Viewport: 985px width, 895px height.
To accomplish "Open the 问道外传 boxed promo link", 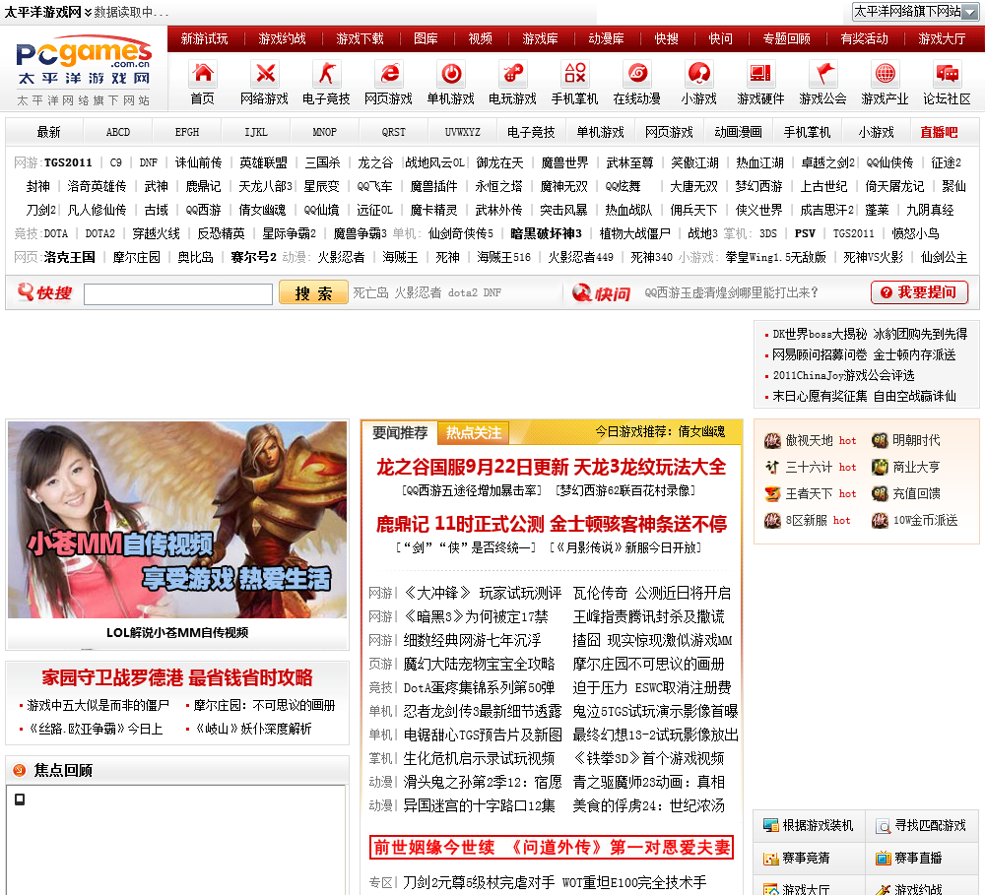I will click(552, 848).
